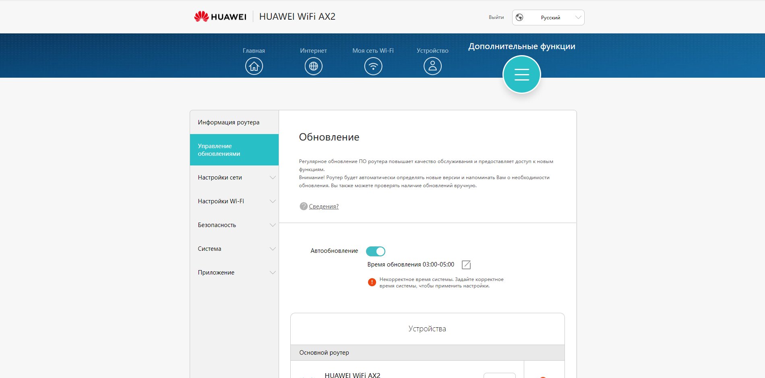Viewport: 765px width, 378px height.
Task: Expand Система chevron
Action: click(x=273, y=249)
